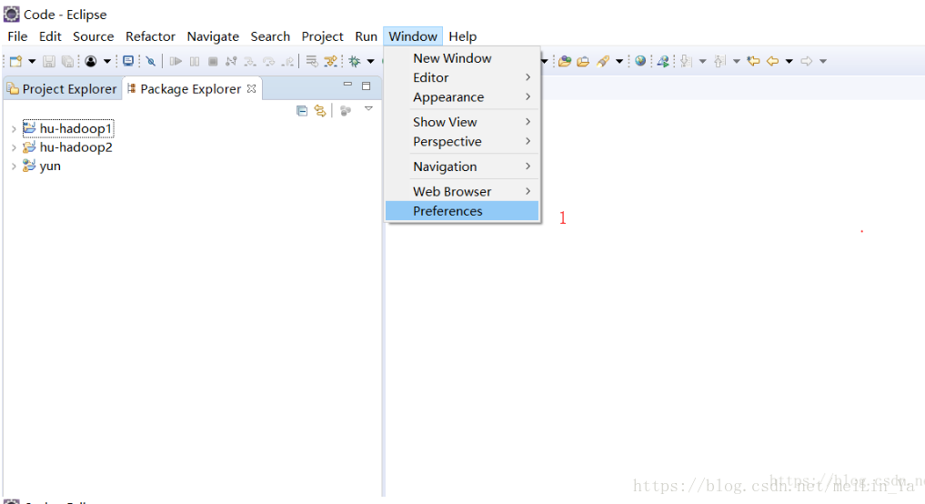The width and height of the screenshot is (925, 504).
Task: Click the run-on-server globe icon
Action: (x=663, y=61)
